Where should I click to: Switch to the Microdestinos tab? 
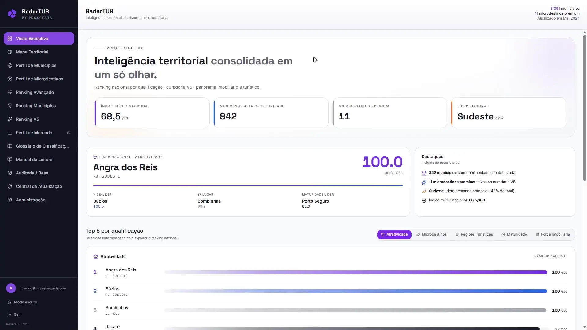pyautogui.click(x=431, y=234)
